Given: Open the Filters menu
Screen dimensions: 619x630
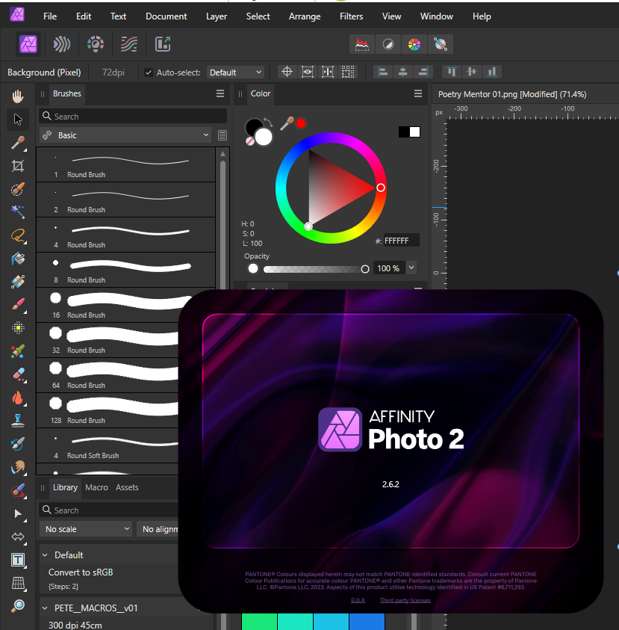Looking at the screenshot, I should coord(351,16).
